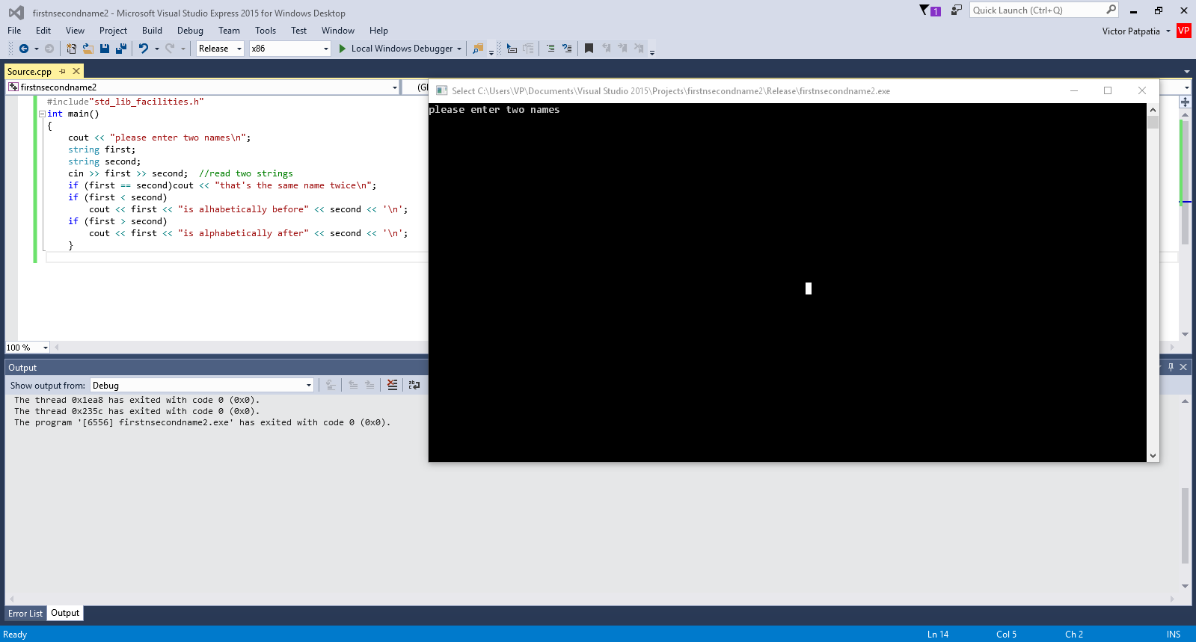Click the Navigate Backward arrow icon
Viewport: 1196px width, 642px height.
click(24, 49)
